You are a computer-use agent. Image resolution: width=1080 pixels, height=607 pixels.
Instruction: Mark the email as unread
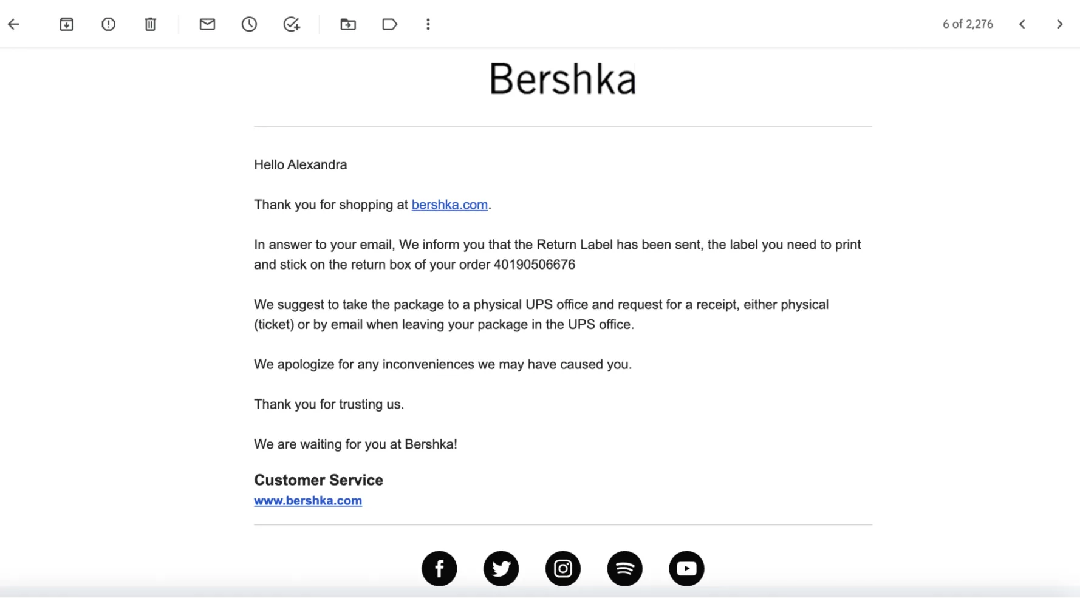point(207,24)
